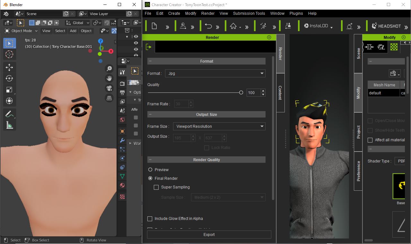Click the zoom viewport gizmo in Blender
This screenshot has width=411, height=244.
click(x=109, y=69)
